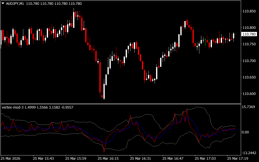This screenshot has height=162, width=259.
Task: Click the 15.7369 indicator scale maximum
Action: (x=249, y=107)
